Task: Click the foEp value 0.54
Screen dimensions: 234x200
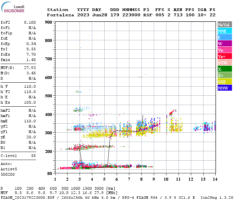Action: (31, 44)
